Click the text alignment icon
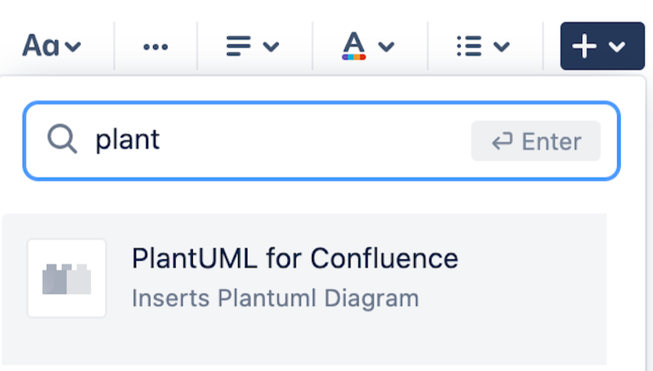 [x=239, y=46]
